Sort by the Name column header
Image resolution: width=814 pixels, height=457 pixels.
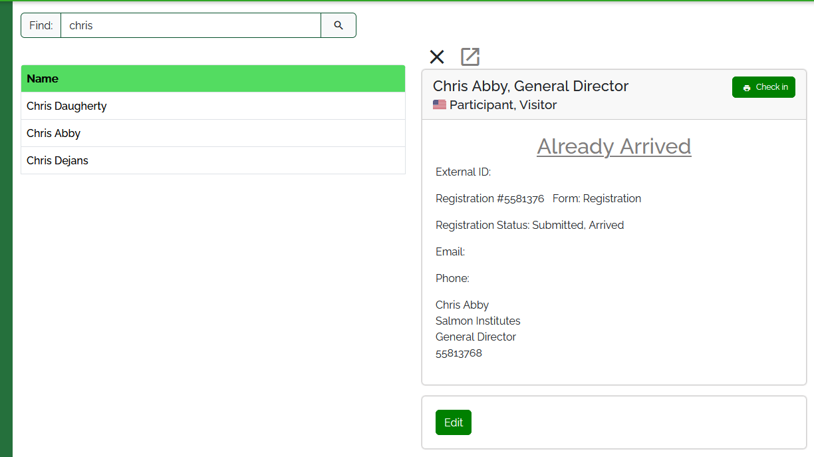tap(43, 78)
